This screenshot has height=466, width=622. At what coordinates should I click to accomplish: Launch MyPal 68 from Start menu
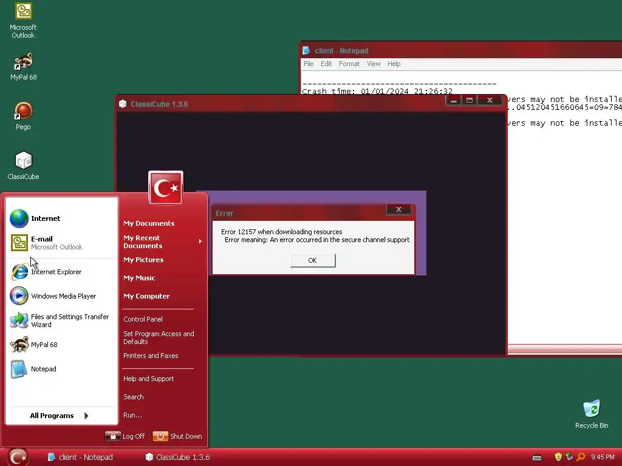(62, 345)
